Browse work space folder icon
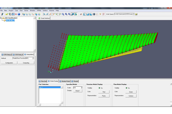 click(136, 14)
